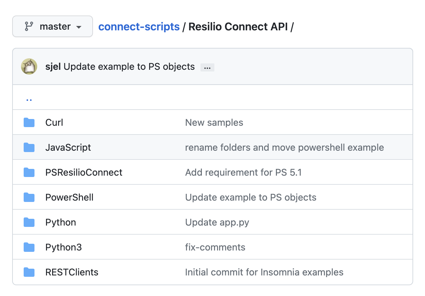Click the PSResilioConnect folder icon
This screenshot has height=296, width=425.
[x=29, y=173]
